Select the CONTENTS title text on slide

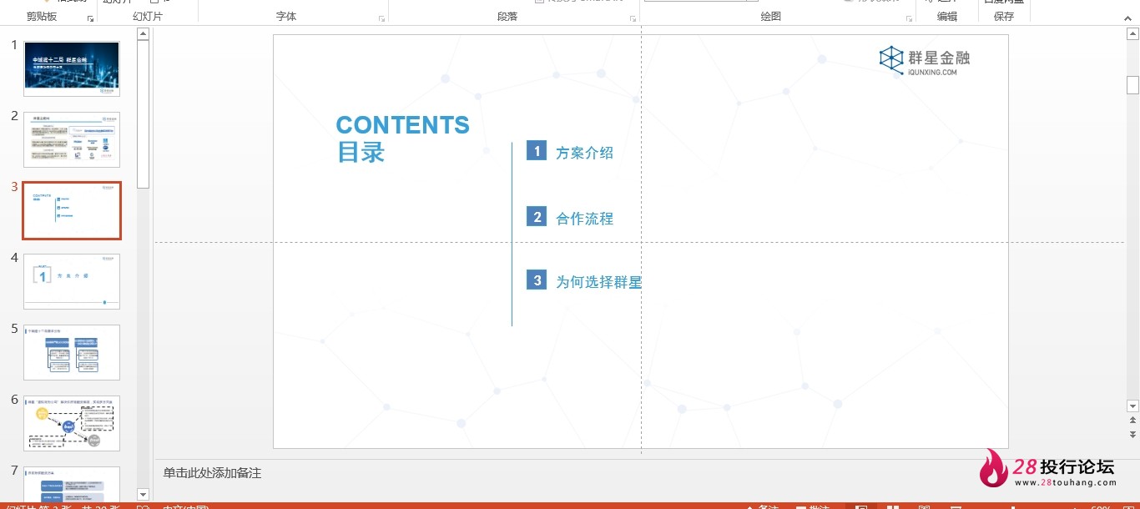coord(402,125)
